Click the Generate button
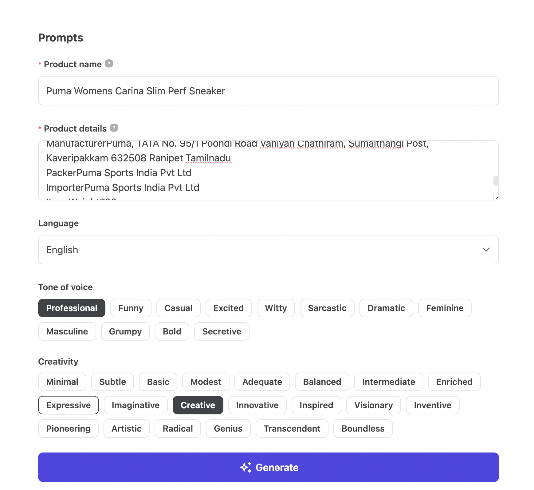534x490 pixels. tap(268, 467)
